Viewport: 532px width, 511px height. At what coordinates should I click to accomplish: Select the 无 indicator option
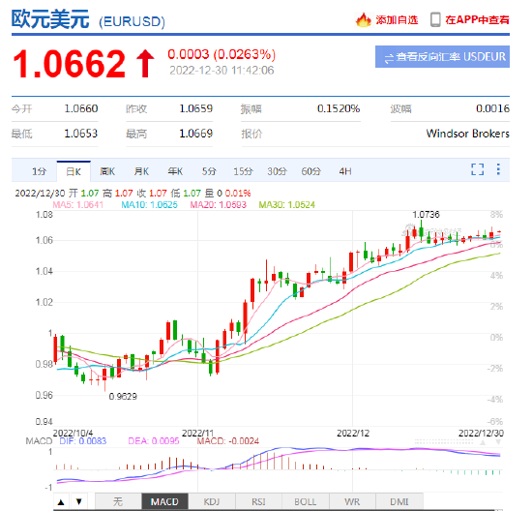pos(118,502)
